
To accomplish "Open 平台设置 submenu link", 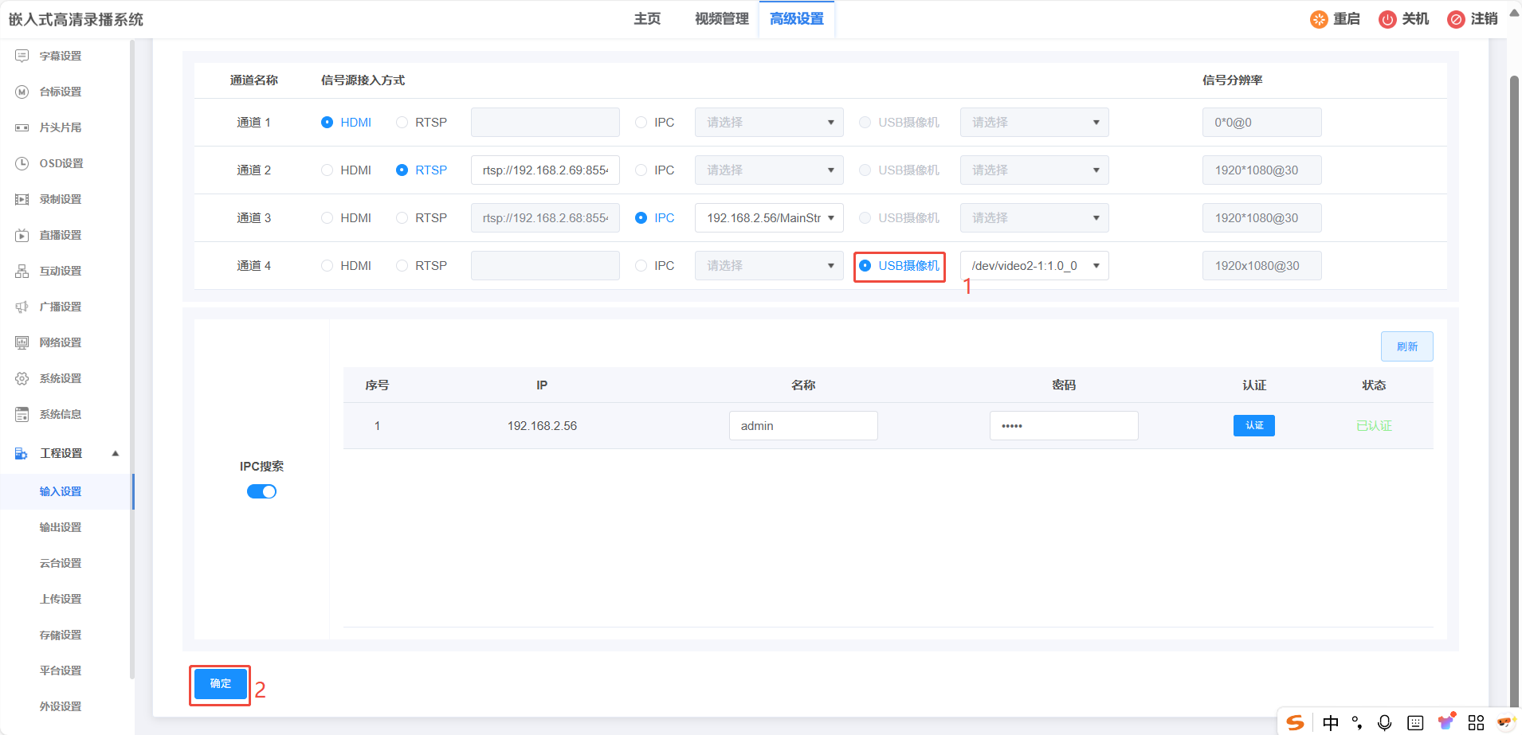I will pyautogui.click(x=61, y=670).
